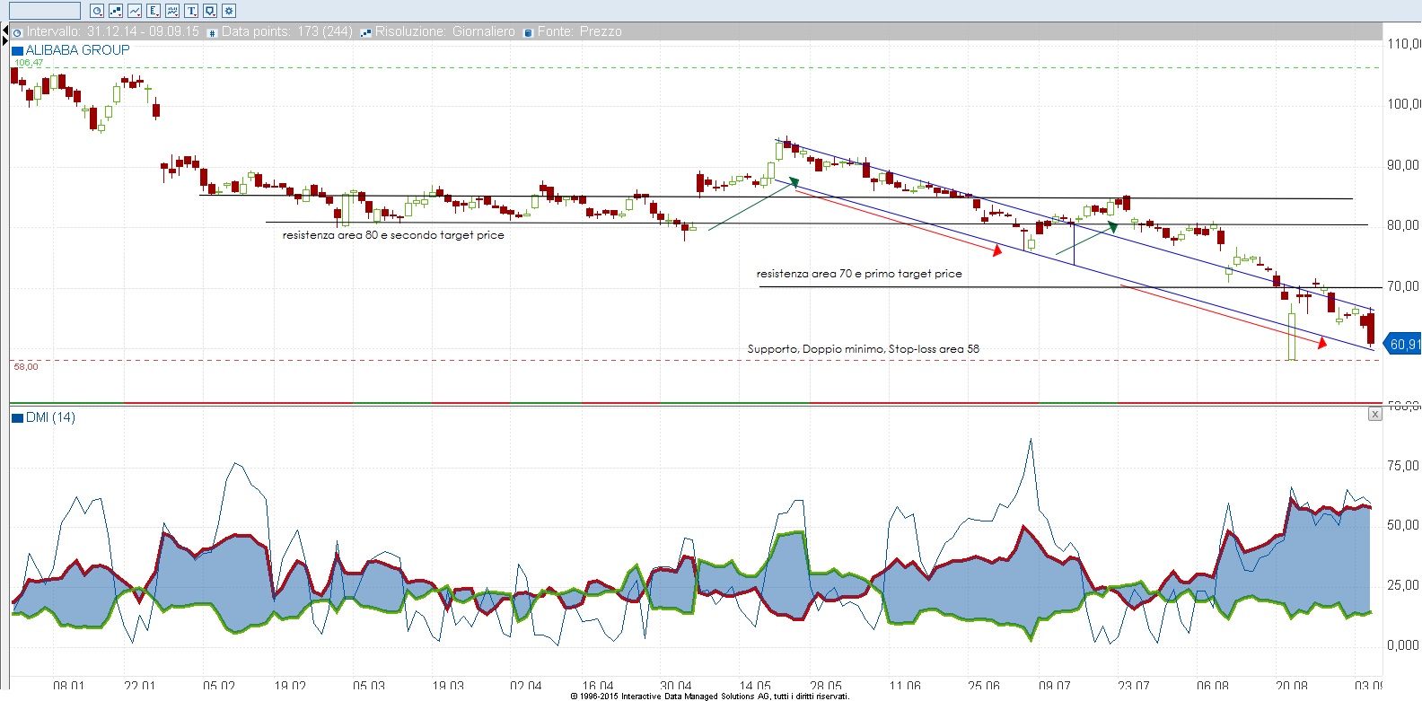Screen dimensions: 1422x701
Task: Click the current price 60,91 tag
Action: tap(1403, 344)
